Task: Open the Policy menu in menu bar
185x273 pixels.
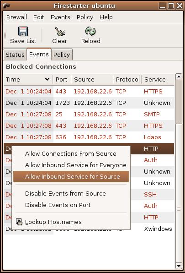Action: (85, 17)
